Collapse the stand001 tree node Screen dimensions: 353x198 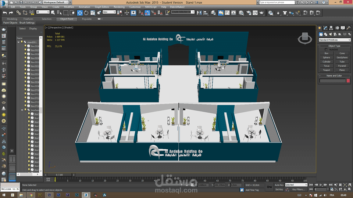tap(18, 42)
